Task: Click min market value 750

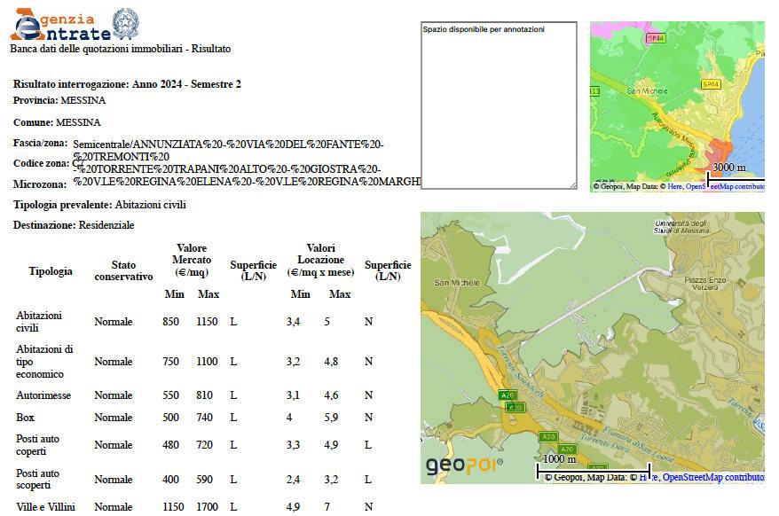Action: pyautogui.click(x=170, y=362)
